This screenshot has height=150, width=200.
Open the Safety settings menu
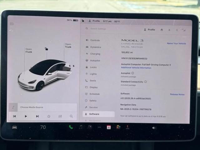tap(91, 101)
